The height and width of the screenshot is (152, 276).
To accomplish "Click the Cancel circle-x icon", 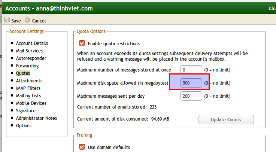I will click(27, 20).
